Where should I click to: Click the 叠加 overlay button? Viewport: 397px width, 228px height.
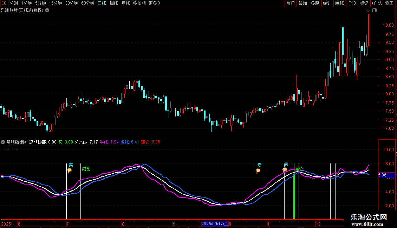point(303,3)
